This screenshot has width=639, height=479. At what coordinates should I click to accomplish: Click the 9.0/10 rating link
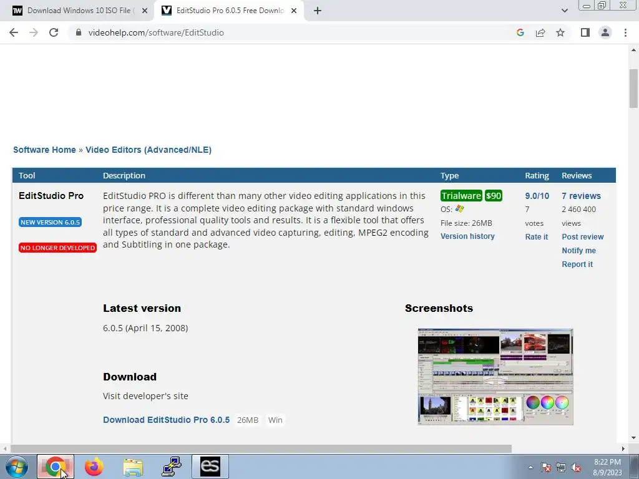537,196
